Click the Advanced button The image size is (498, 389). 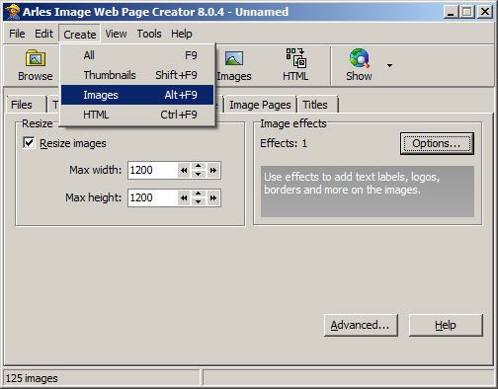coord(361,325)
